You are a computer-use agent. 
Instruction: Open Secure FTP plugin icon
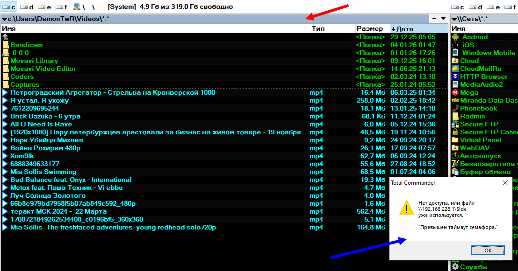point(455,124)
